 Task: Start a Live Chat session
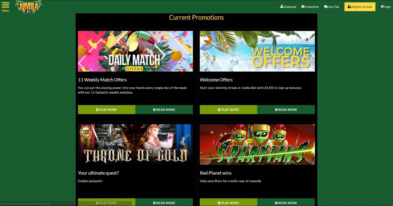point(331,7)
